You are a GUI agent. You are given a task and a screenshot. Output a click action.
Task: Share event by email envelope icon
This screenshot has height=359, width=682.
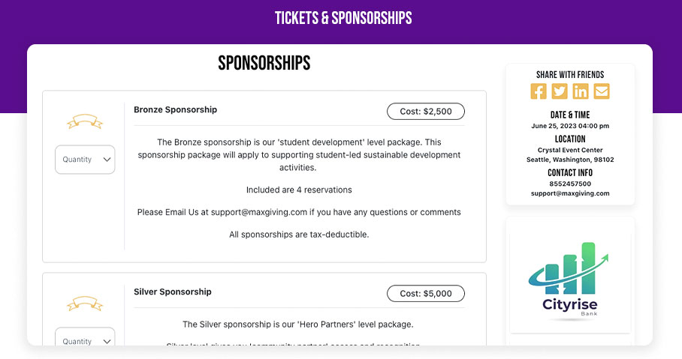click(602, 91)
